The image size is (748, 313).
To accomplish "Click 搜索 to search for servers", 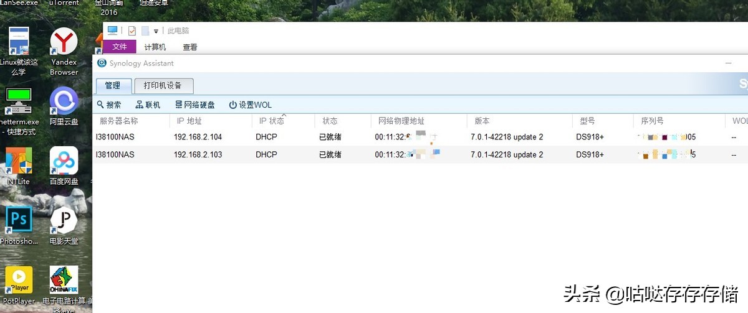I will point(110,105).
